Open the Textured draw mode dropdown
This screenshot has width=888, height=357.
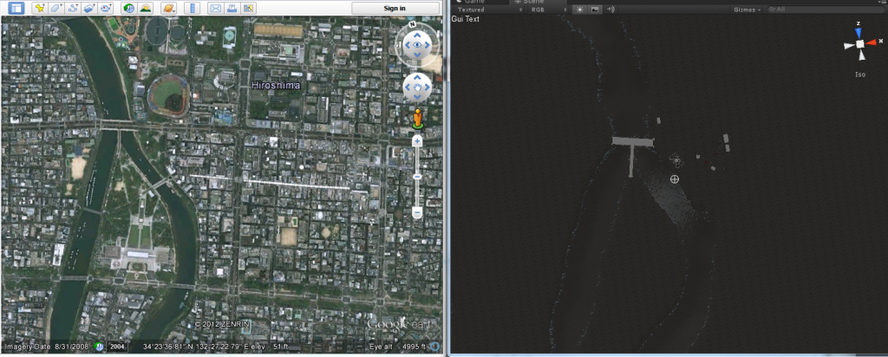tap(489, 10)
